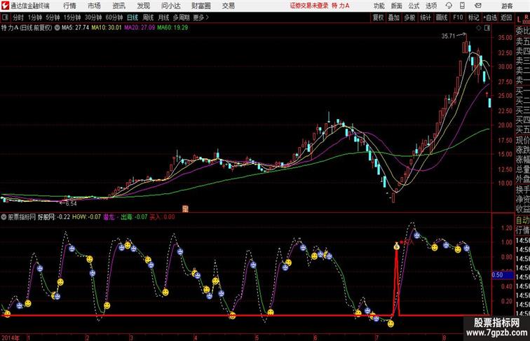The width and height of the screenshot is (530, 341).
Task: Click the 特力A (日线 前复权) title
Action: tap(27, 28)
